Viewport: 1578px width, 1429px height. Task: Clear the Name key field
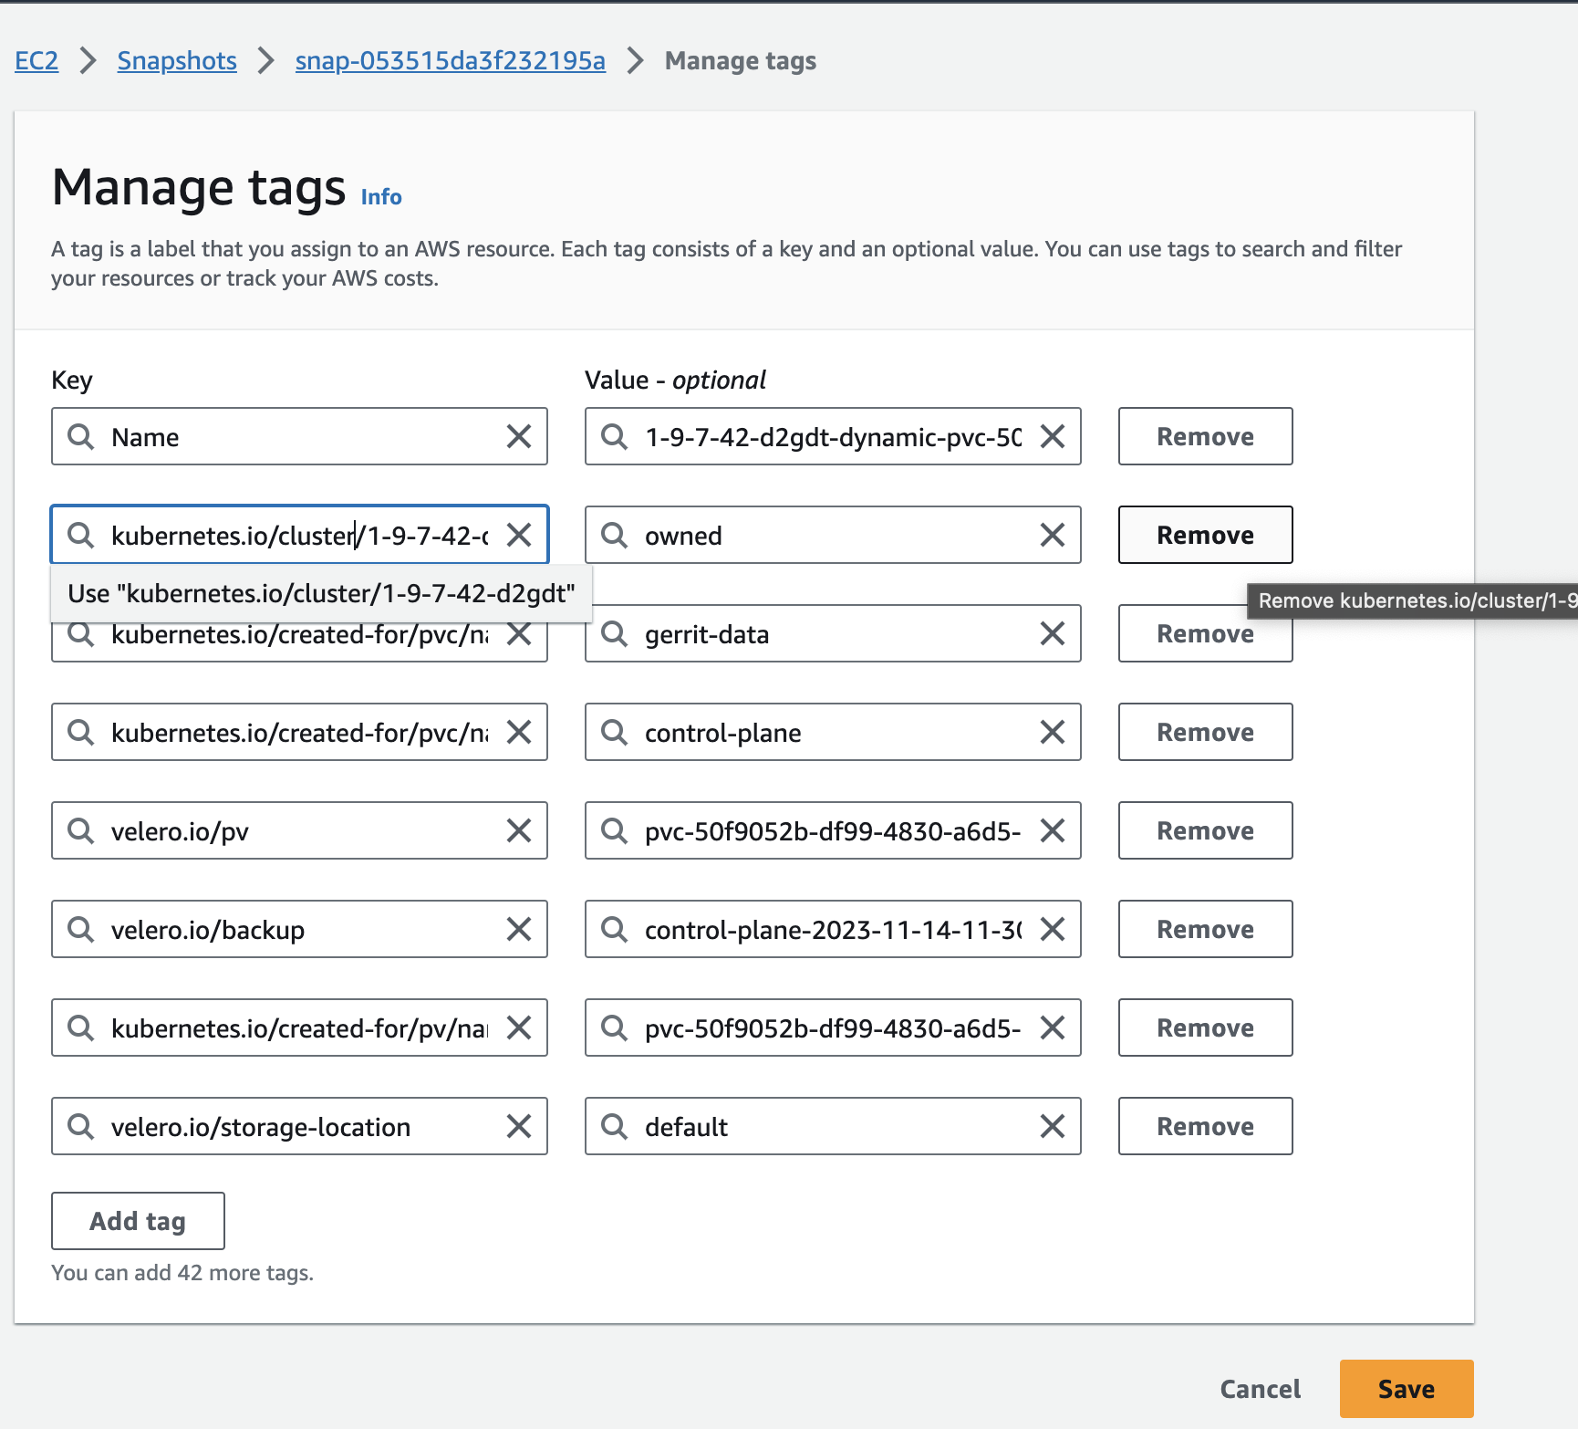click(519, 437)
